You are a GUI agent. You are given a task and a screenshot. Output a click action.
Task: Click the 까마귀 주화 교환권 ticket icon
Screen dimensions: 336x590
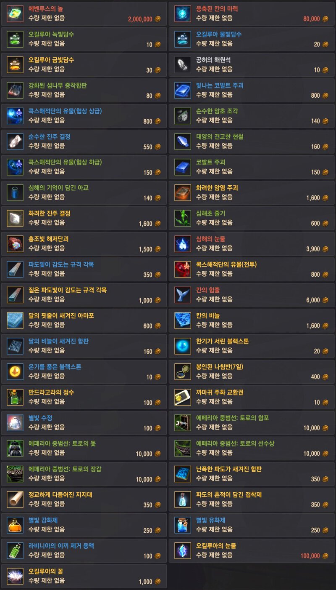click(183, 397)
